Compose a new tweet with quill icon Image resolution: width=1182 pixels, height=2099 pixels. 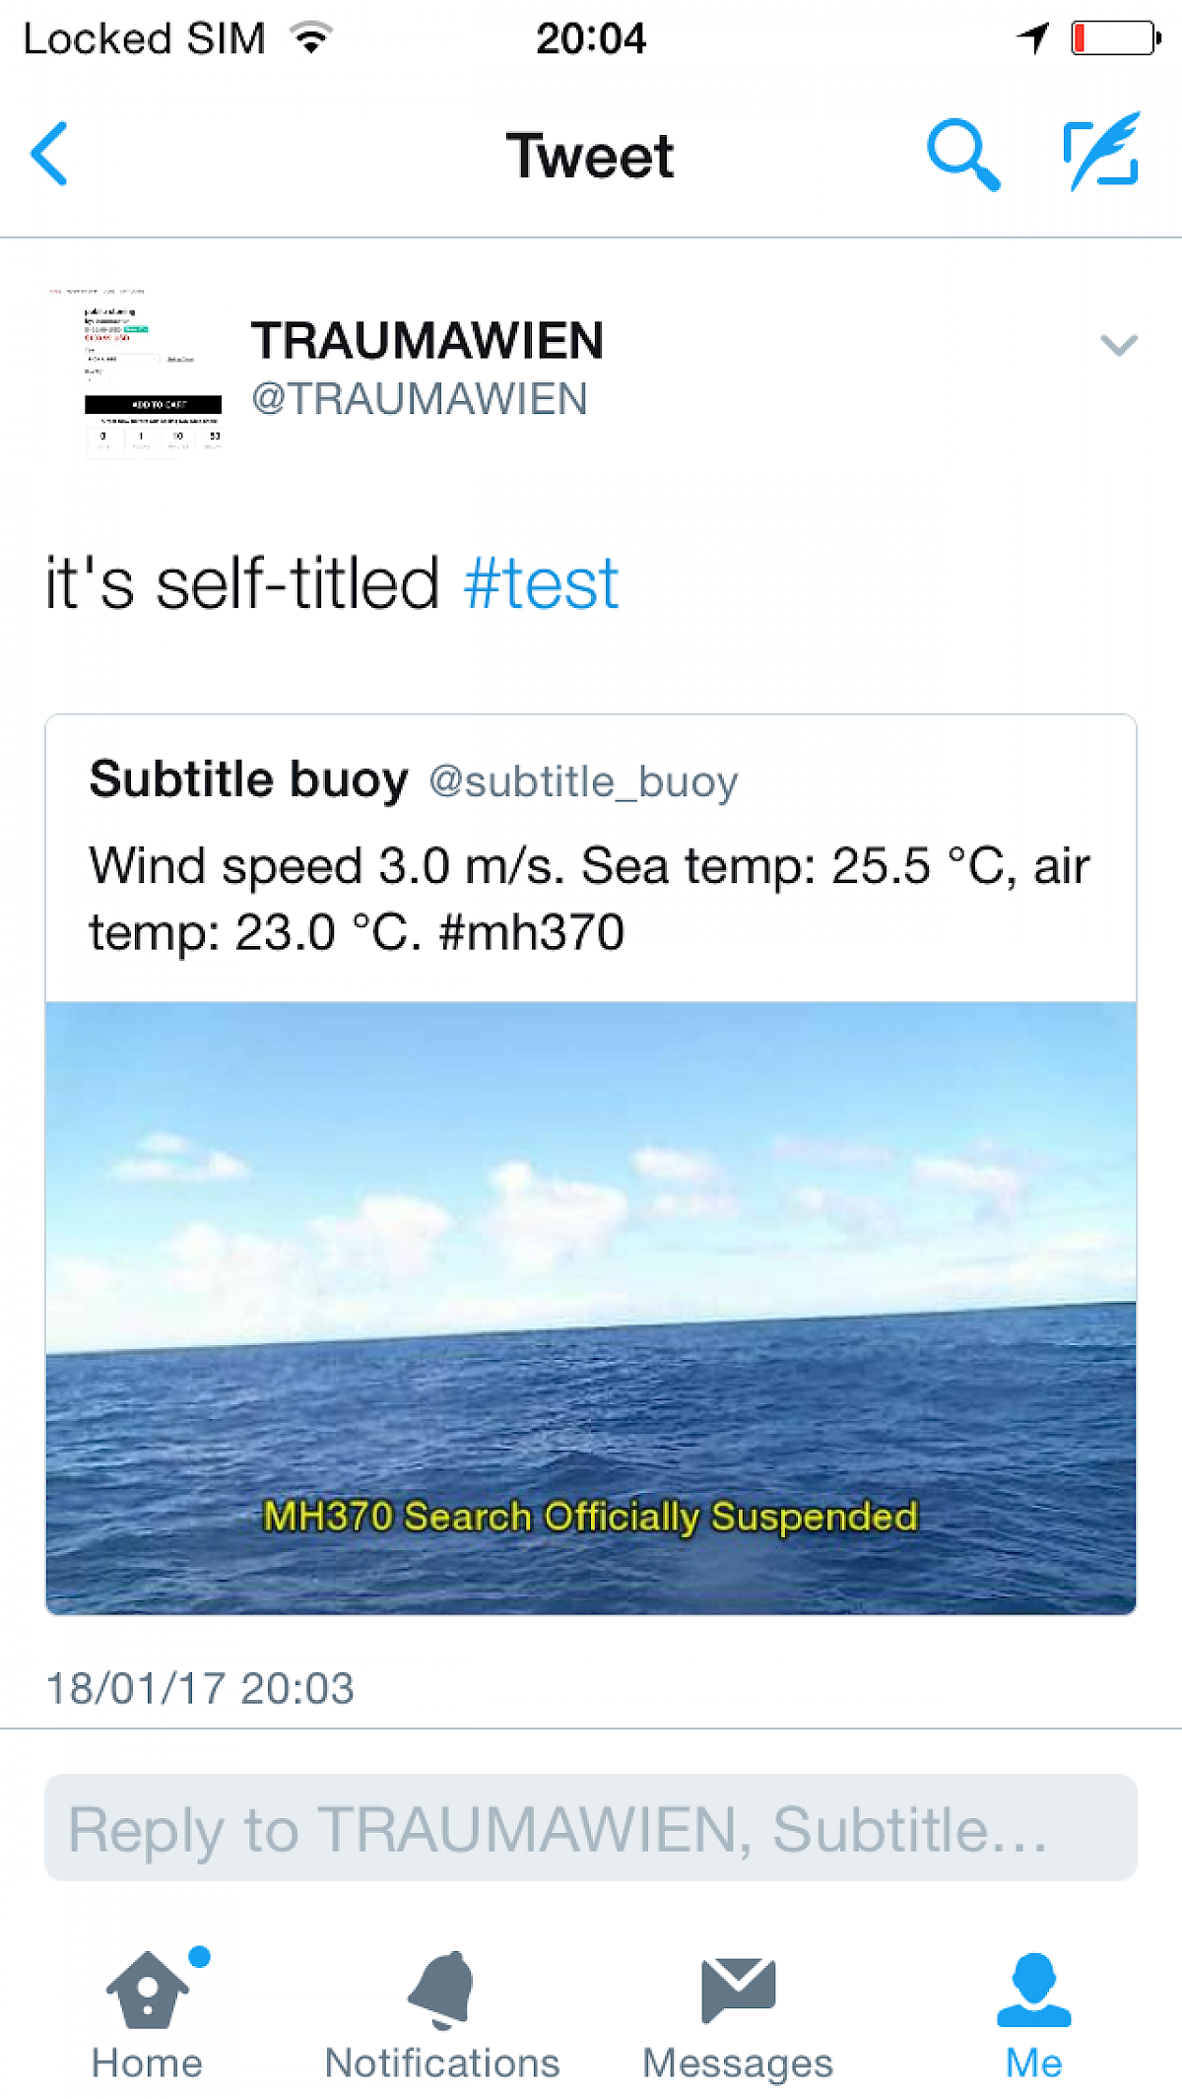[1102, 152]
